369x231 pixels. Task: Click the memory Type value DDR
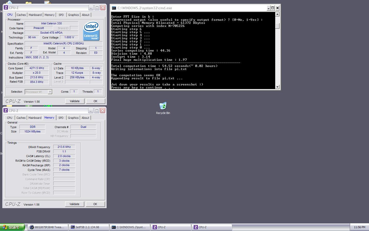[x=32, y=127]
